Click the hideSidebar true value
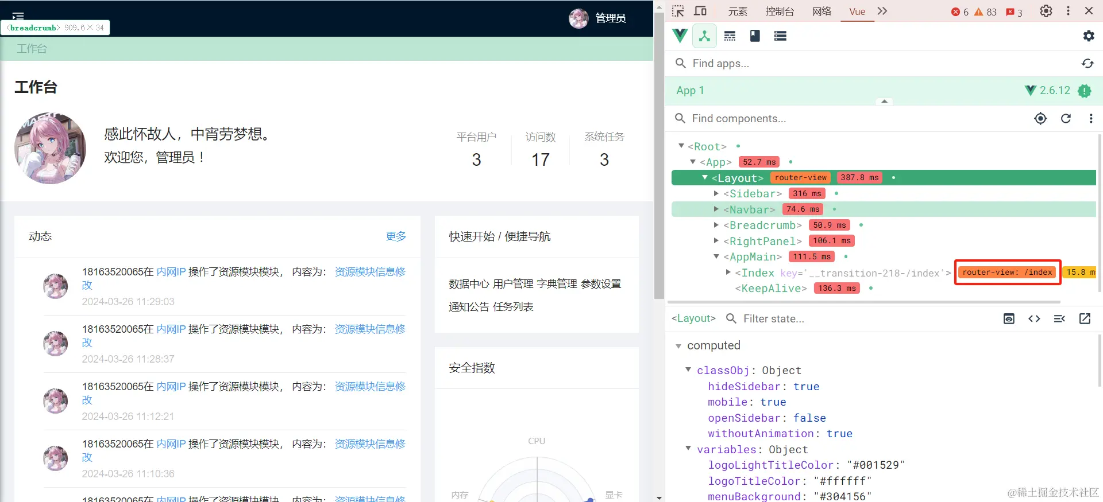Viewport: 1103px width, 502px height. coord(807,387)
